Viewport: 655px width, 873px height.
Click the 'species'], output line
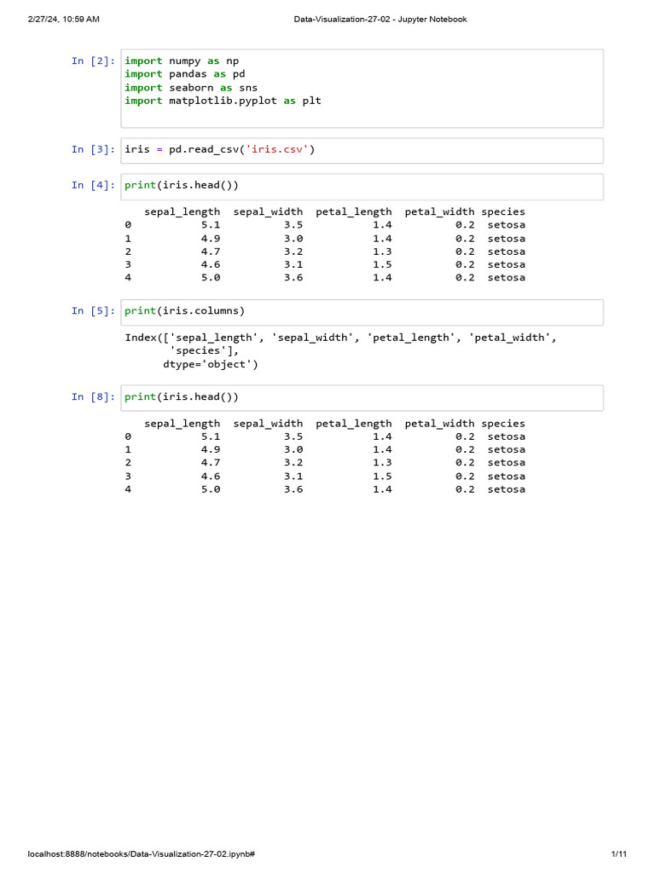[x=204, y=350]
